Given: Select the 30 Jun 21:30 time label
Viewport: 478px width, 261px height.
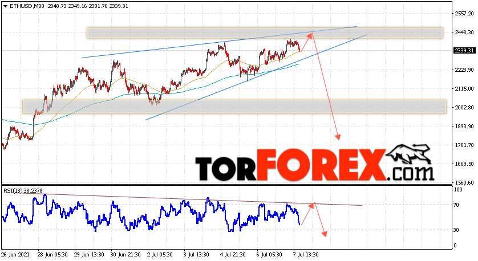Looking at the screenshot, I should click(125, 255).
